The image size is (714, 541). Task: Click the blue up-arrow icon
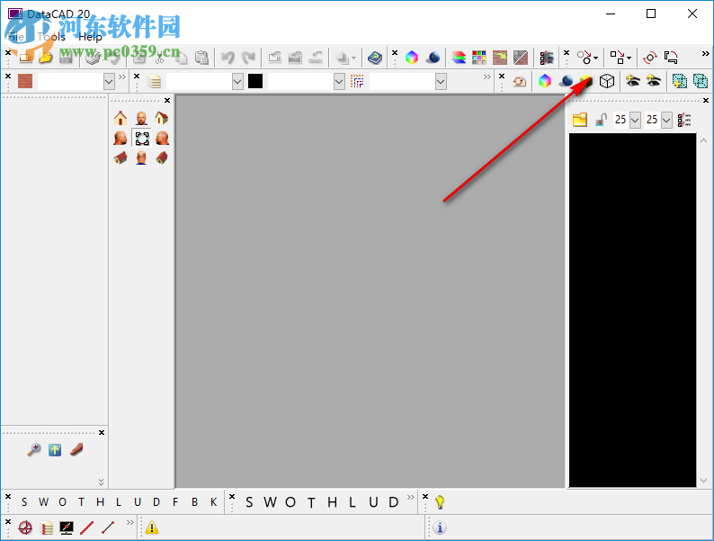pyautogui.click(x=55, y=450)
